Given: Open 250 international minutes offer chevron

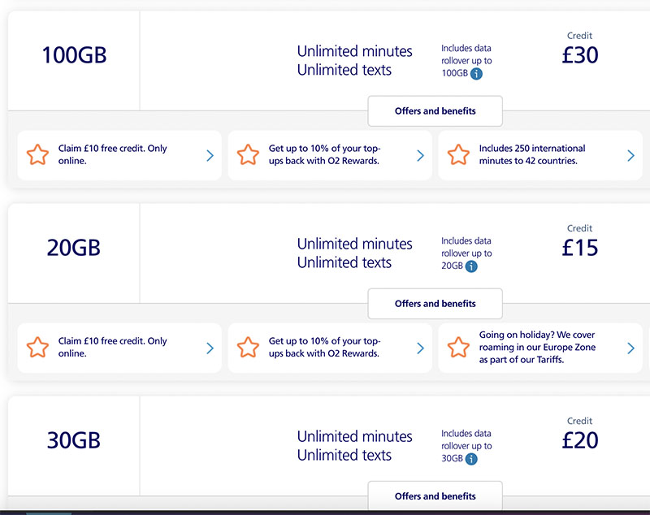Looking at the screenshot, I should tap(630, 155).
